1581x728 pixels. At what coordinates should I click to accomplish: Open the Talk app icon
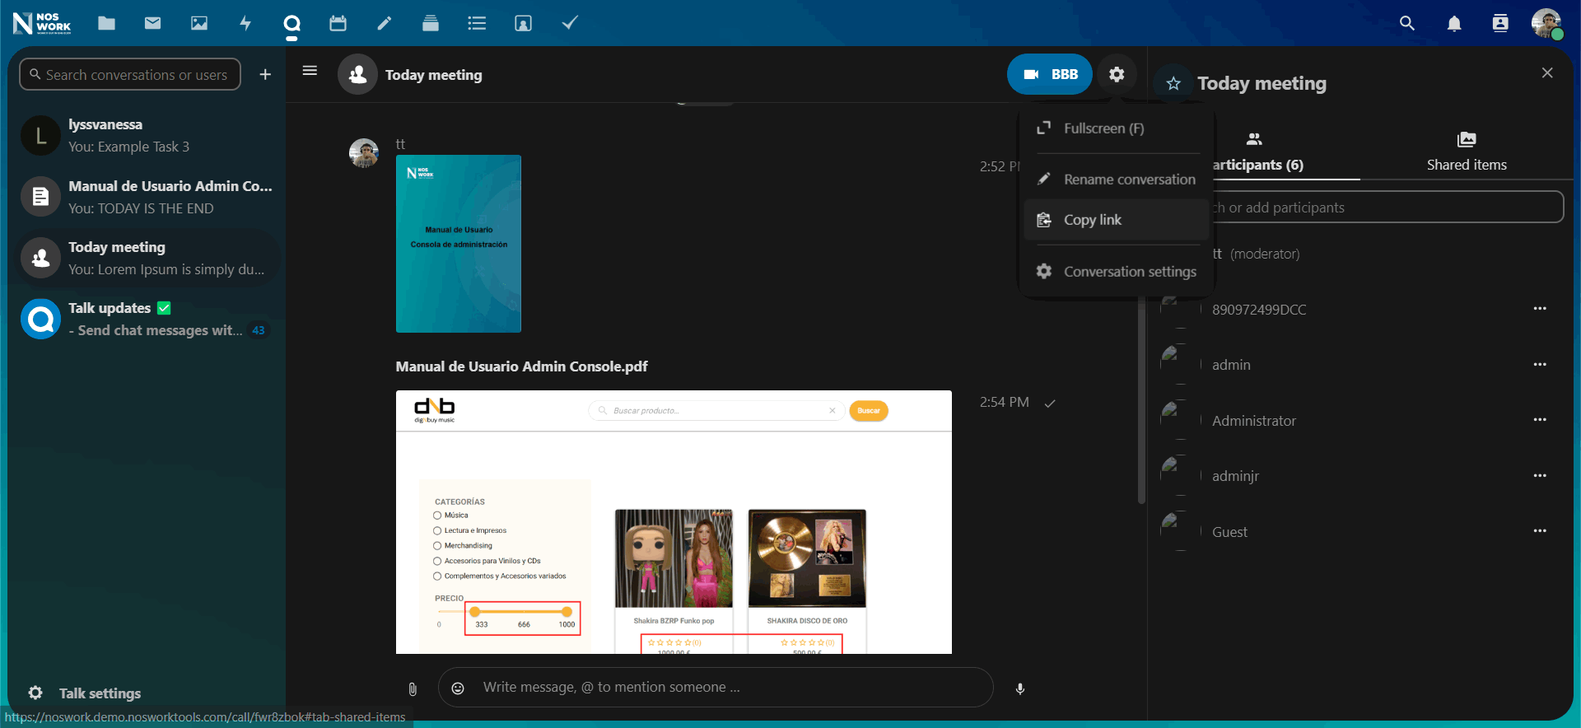pos(291,23)
